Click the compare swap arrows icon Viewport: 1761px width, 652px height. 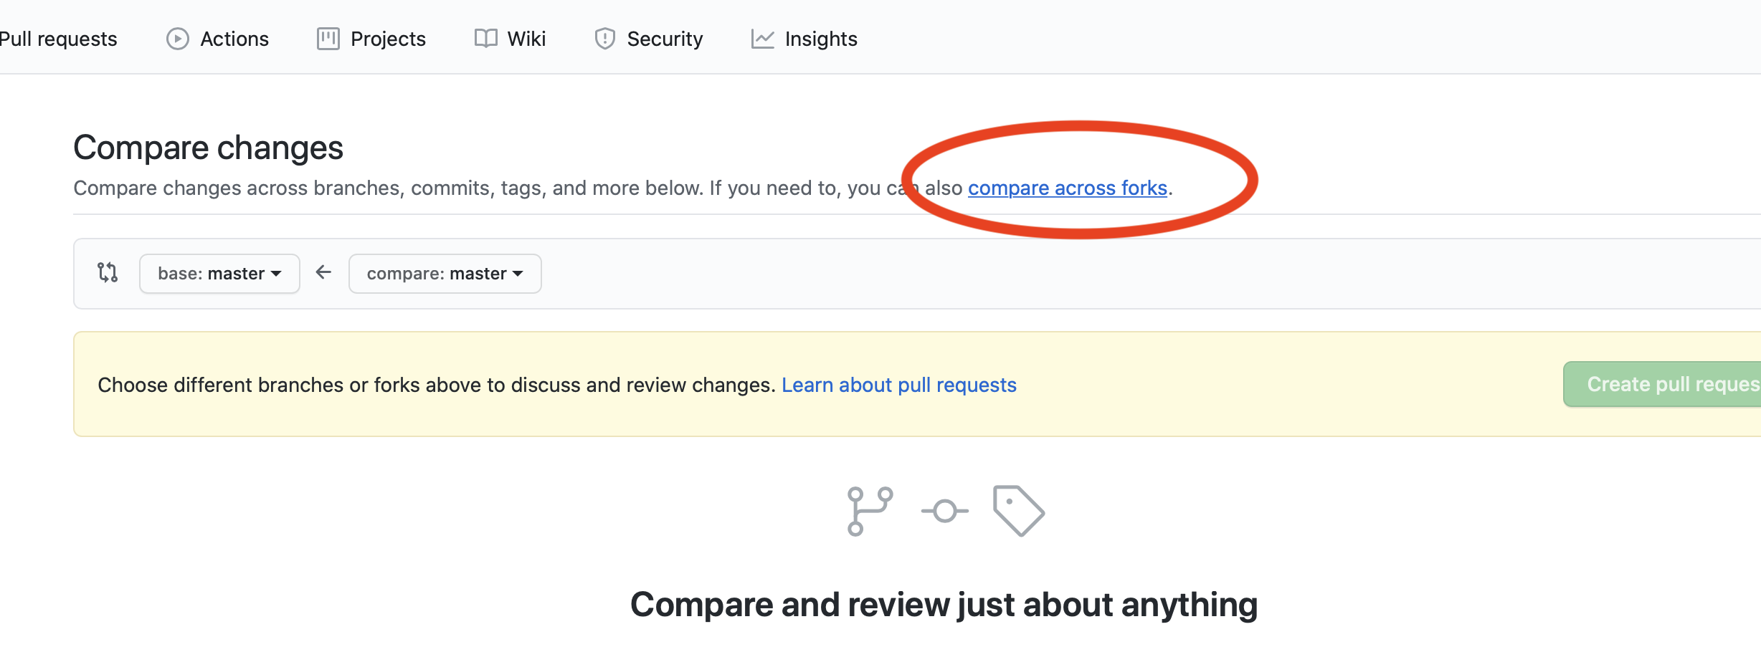(108, 272)
